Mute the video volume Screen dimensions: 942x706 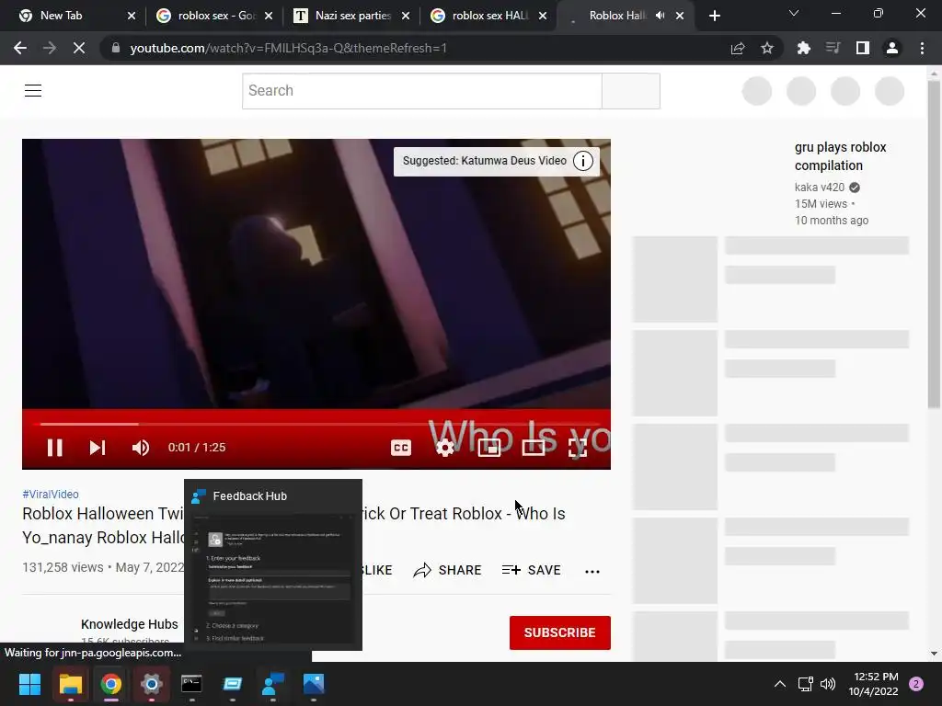[x=141, y=448]
